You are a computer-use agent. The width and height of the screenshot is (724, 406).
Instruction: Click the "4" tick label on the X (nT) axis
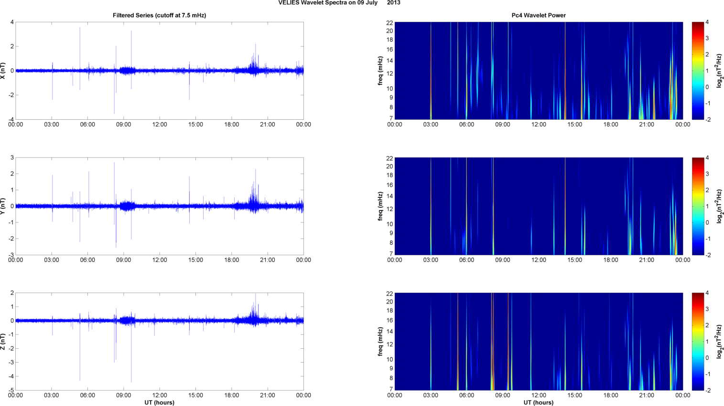pyautogui.click(x=12, y=22)
